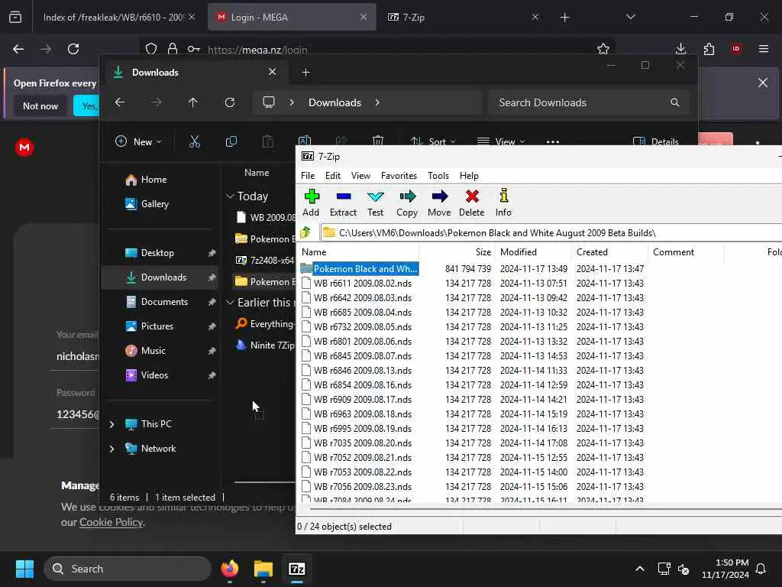Select file WB r7052 2009.08.21.nds

[363, 457]
